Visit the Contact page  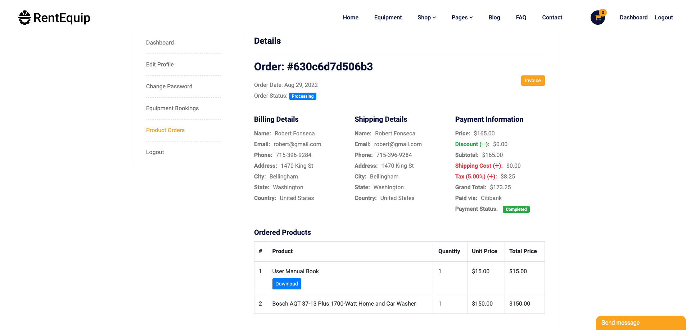coord(552,18)
